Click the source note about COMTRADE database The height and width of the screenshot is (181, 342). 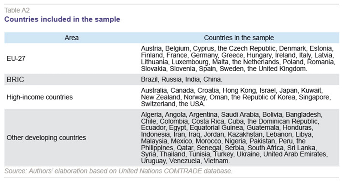[x=119, y=171]
